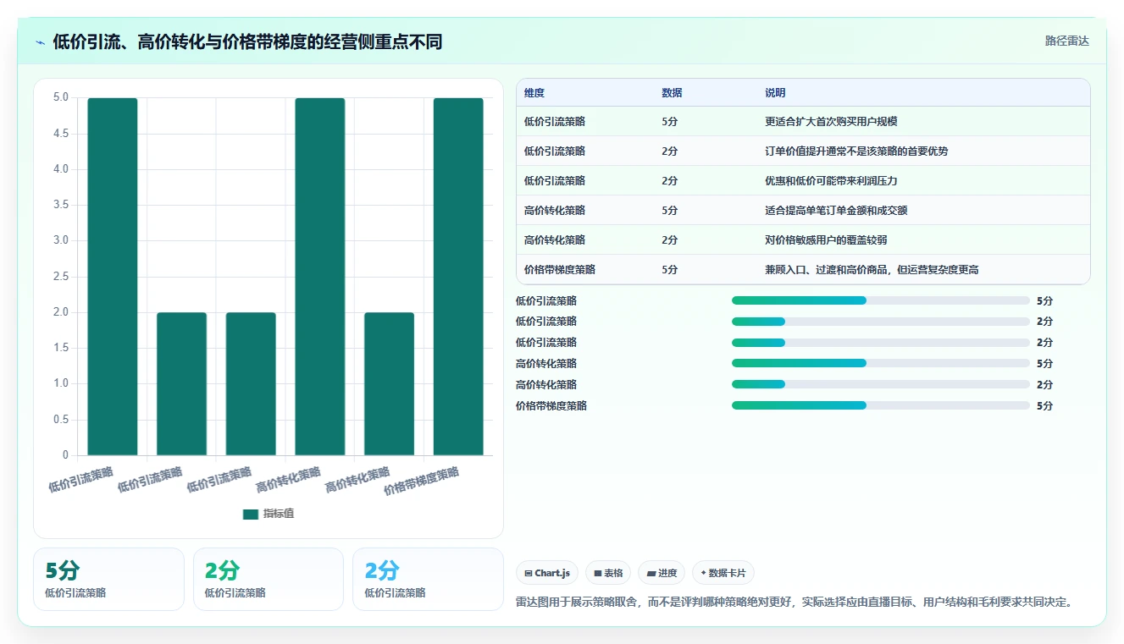
Task: Click the 进度 chip
Action: click(662, 573)
